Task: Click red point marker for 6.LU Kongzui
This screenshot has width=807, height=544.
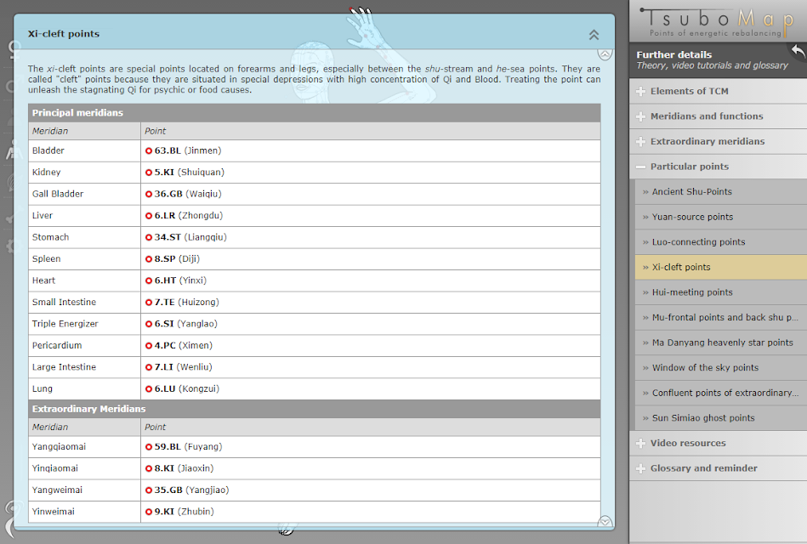Action: point(149,389)
